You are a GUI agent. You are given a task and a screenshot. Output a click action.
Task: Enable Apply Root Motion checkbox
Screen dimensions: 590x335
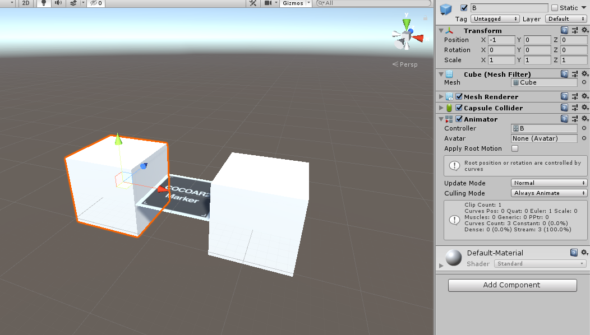515,148
